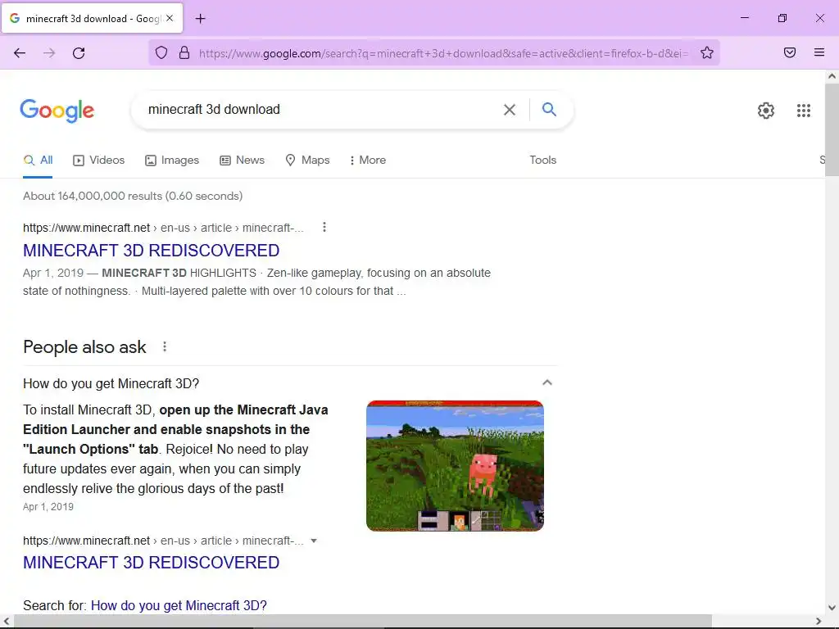Go back with the browser back arrow
This screenshot has width=839, height=629.
coord(20,53)
